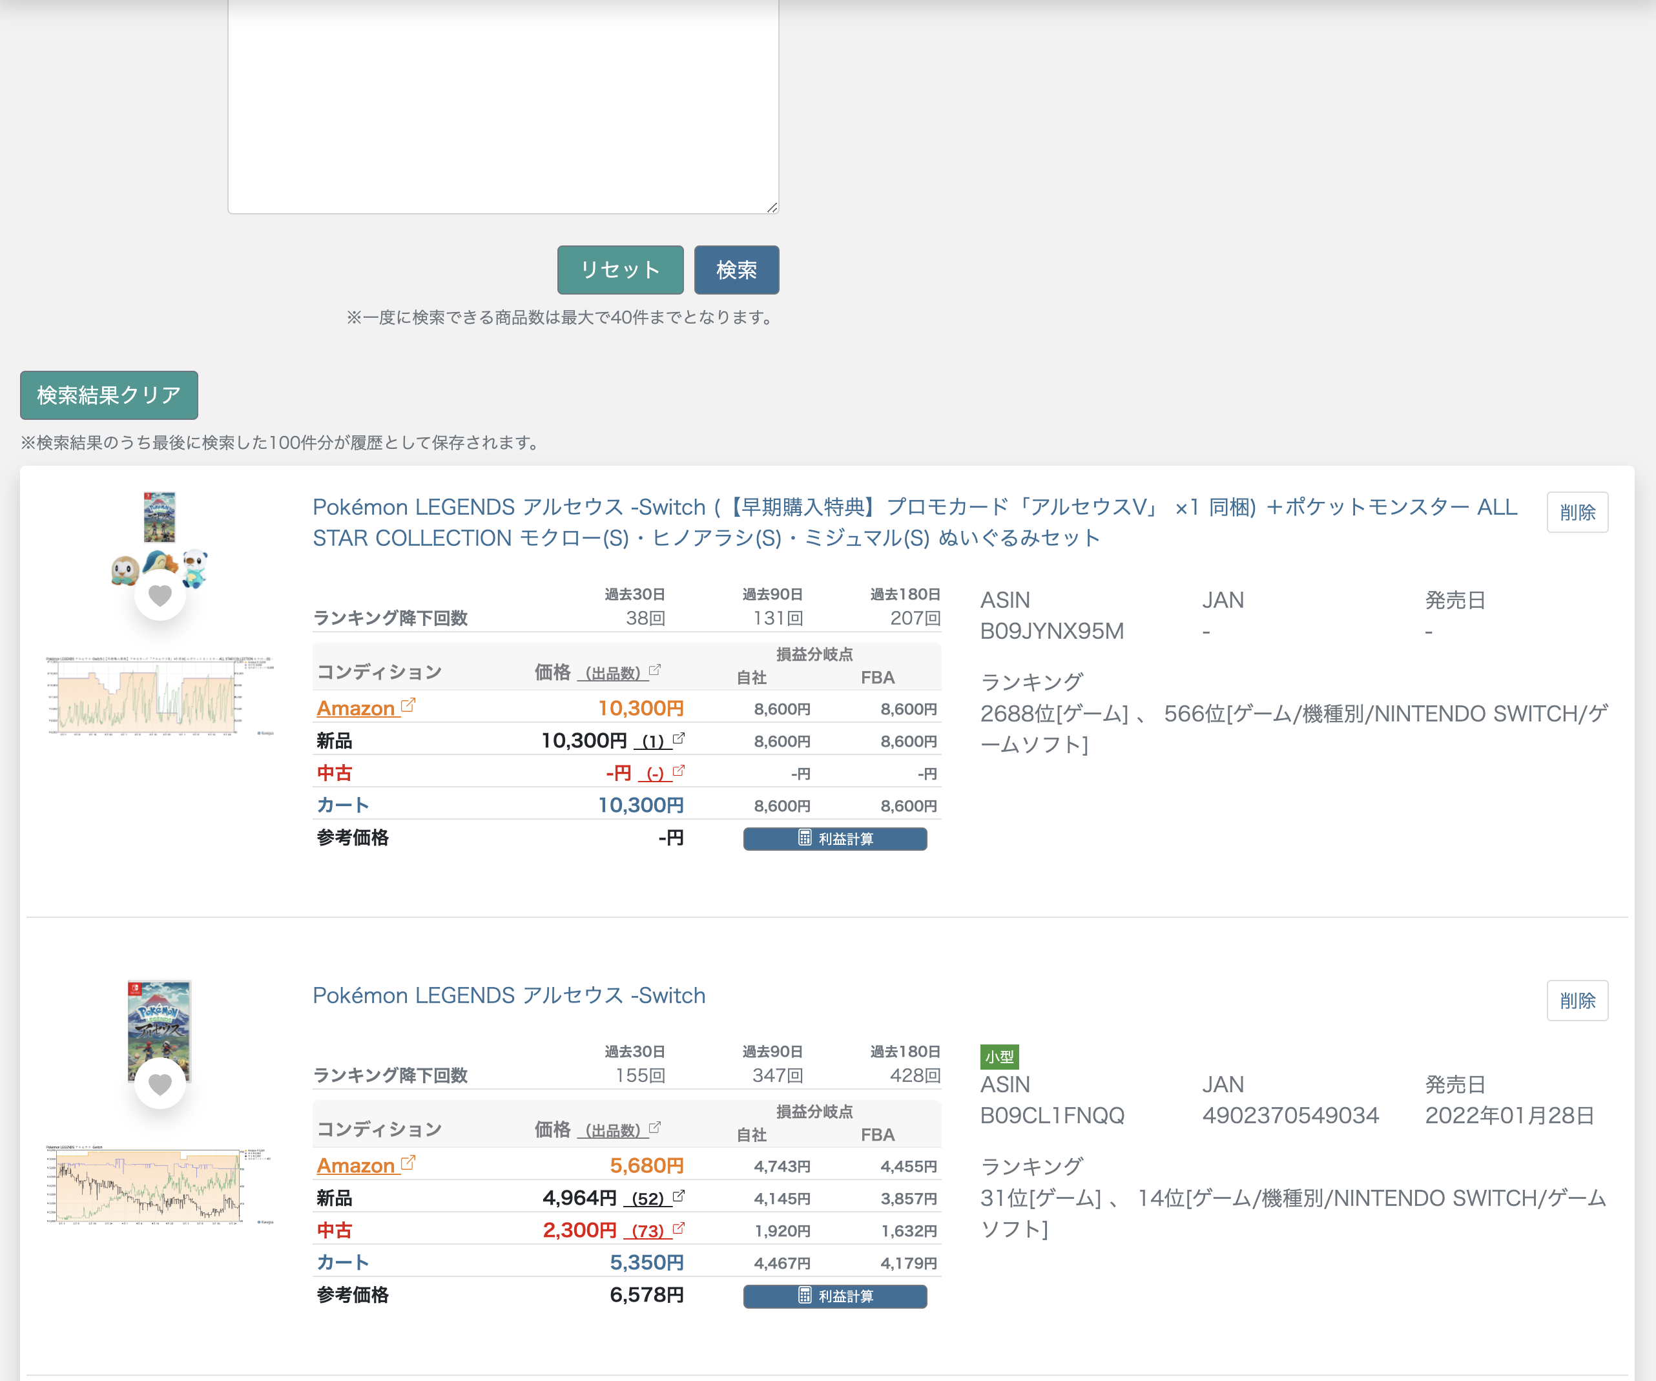Open the second product's Keepa price graph

pos(160,1185)
